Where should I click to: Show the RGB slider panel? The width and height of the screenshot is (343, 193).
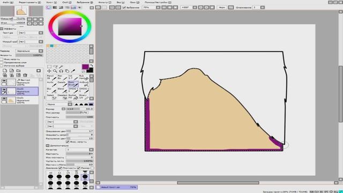(x=55, y=8)
